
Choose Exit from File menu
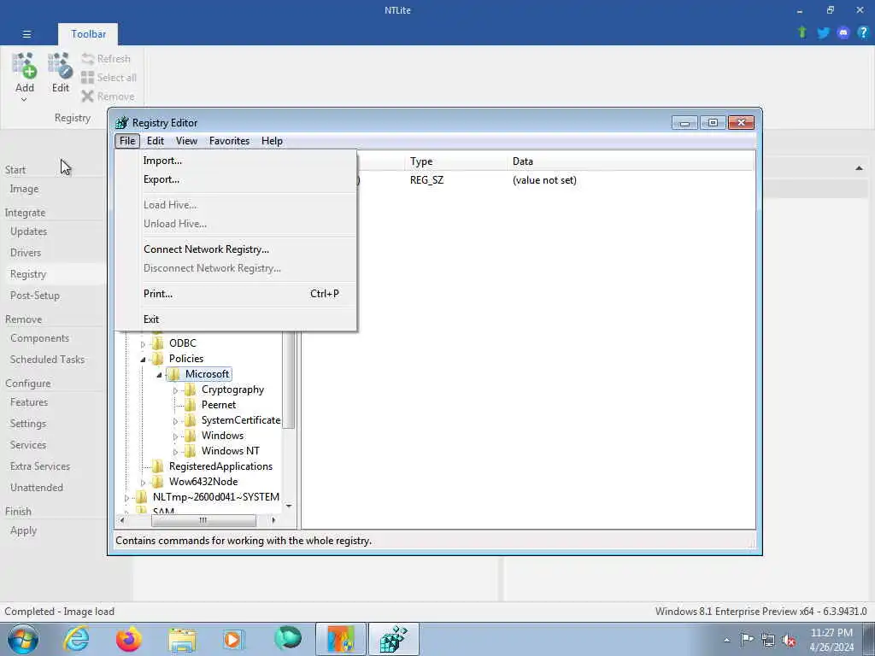[151, 319]
